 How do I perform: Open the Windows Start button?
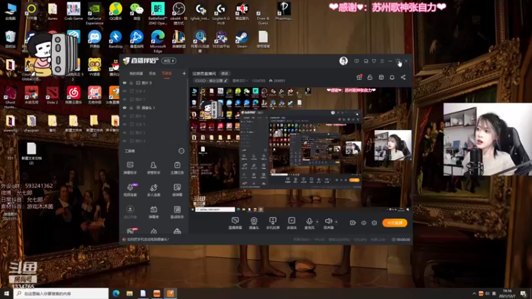tap(7, 294)
